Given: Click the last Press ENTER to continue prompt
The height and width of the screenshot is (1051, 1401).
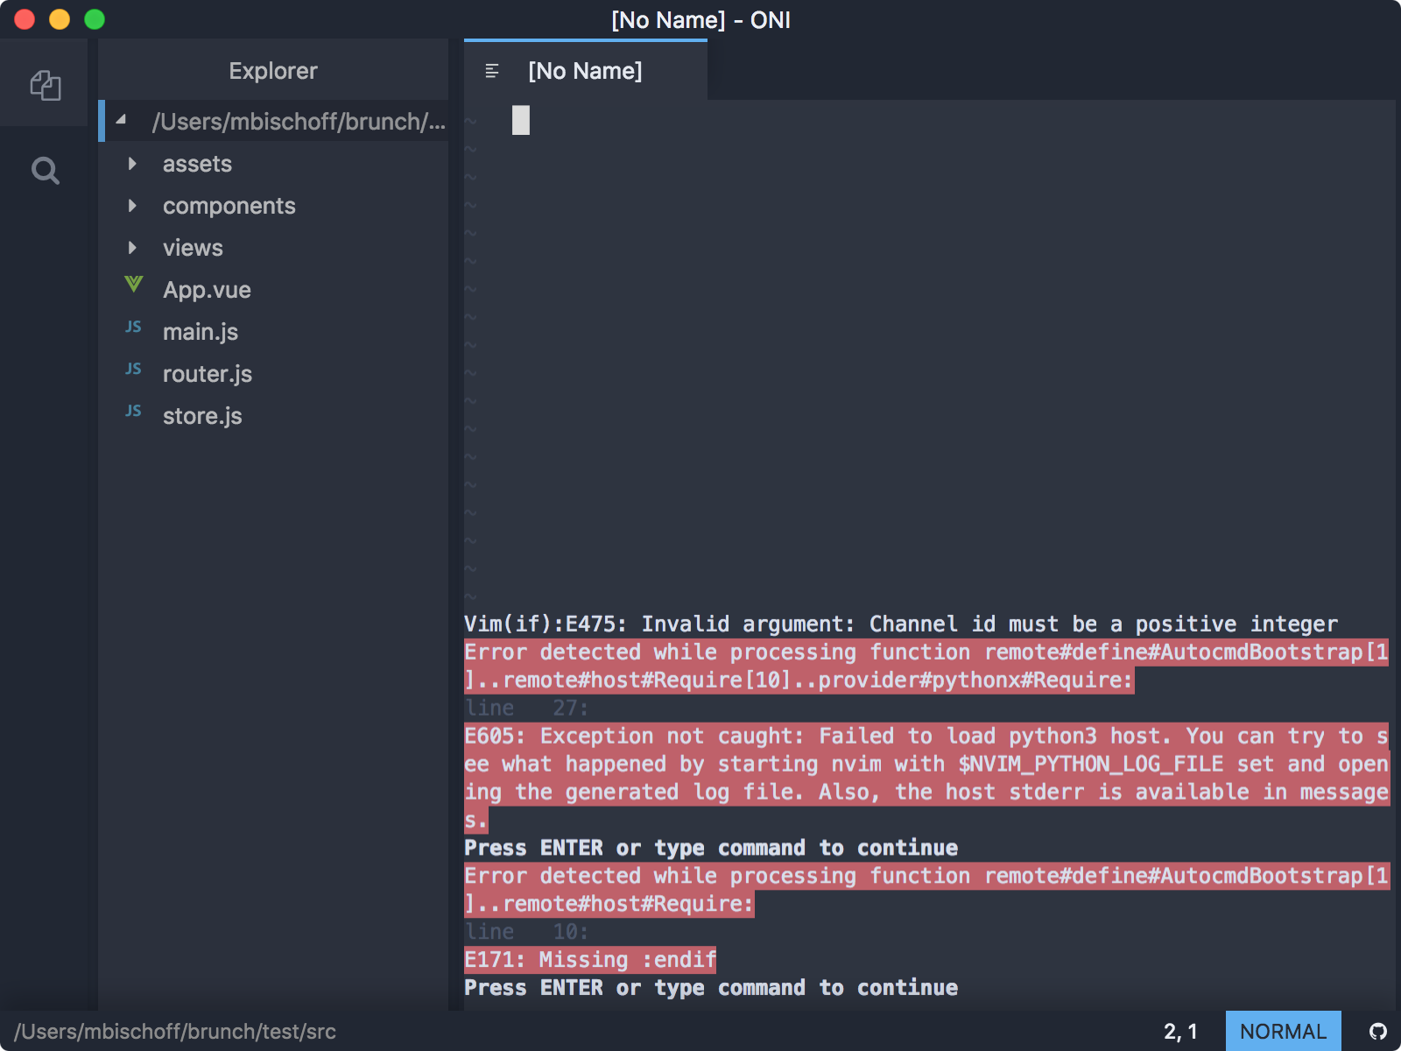Looking at the screenshot, I should click(x=711, y=988).
